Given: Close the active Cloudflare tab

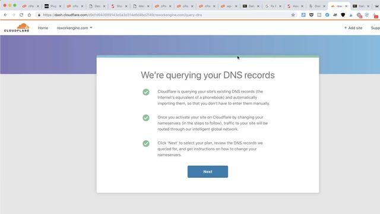Looking at the screenshot, I should [x=346, y=6].
